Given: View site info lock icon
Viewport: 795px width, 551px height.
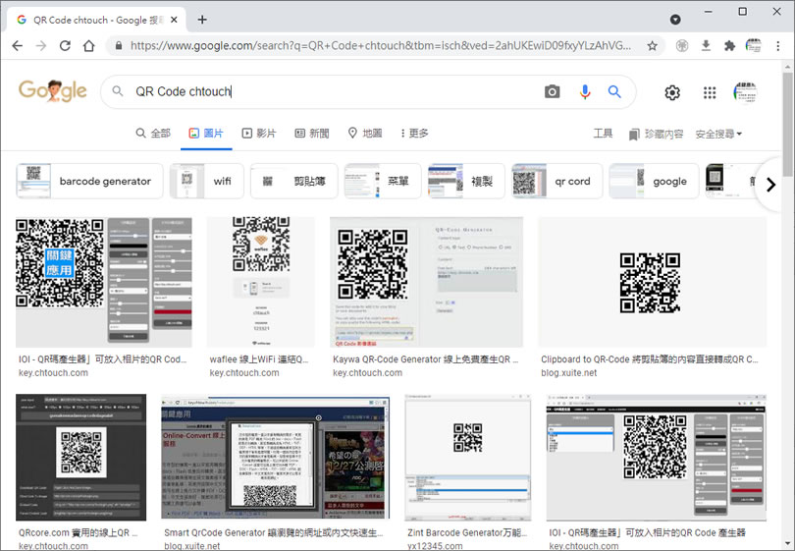Looking at the screenshot, I should [x=119, y=46].
